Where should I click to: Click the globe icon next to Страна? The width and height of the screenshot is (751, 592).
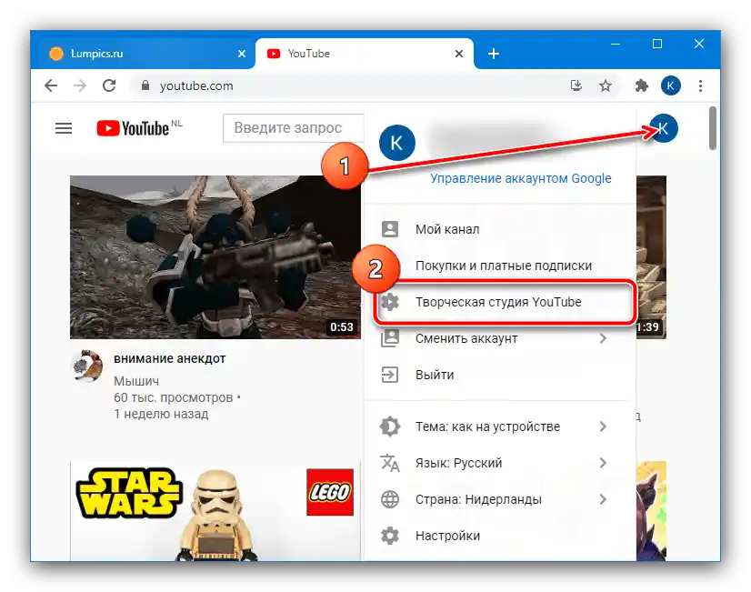(390, 499)
